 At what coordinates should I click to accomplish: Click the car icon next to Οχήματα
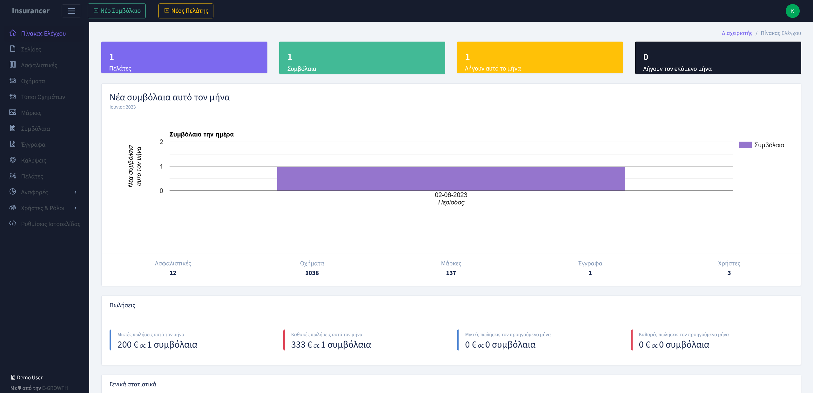pyautogui.click(x=13, y=81)
